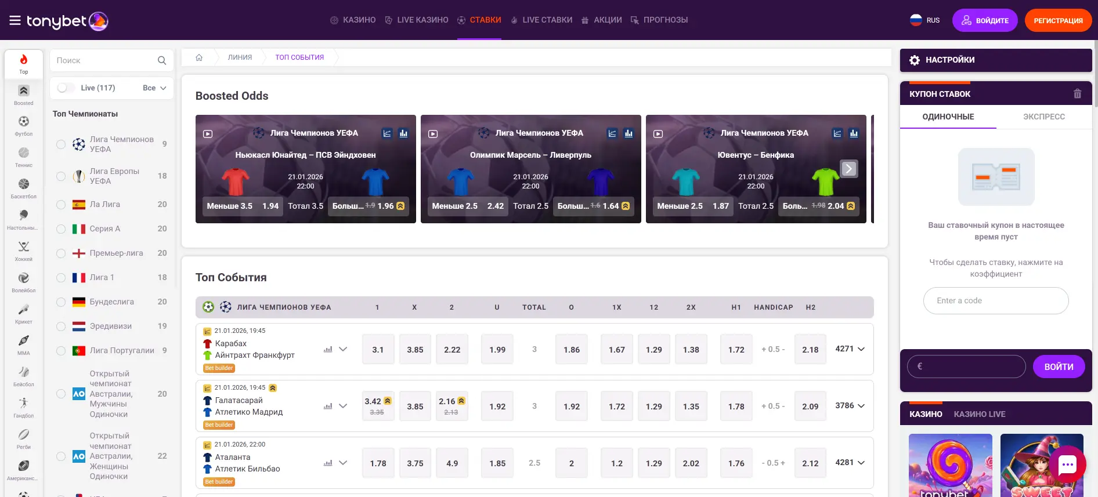Select the American football sport icon
This screenshot has height=497, width=1098.
(24, 470)
